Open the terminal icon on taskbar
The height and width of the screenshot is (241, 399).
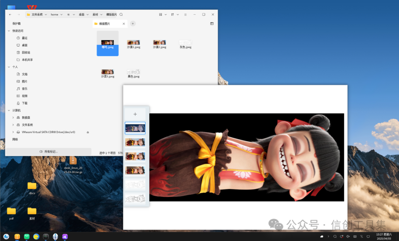point(46,237)
